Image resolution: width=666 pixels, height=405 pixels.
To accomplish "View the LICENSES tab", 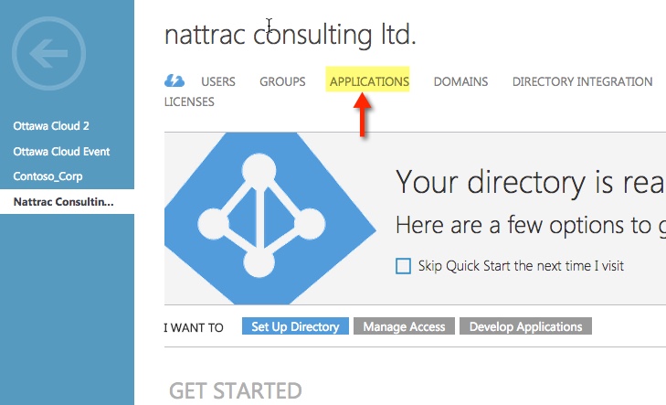I will (x=189, y=102).
